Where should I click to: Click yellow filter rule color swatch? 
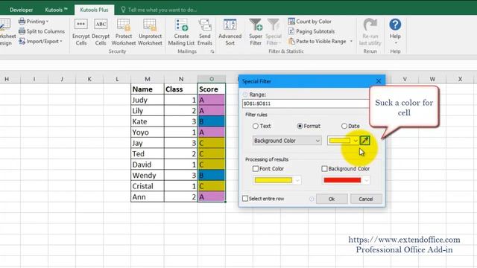(x=340, y=141)
